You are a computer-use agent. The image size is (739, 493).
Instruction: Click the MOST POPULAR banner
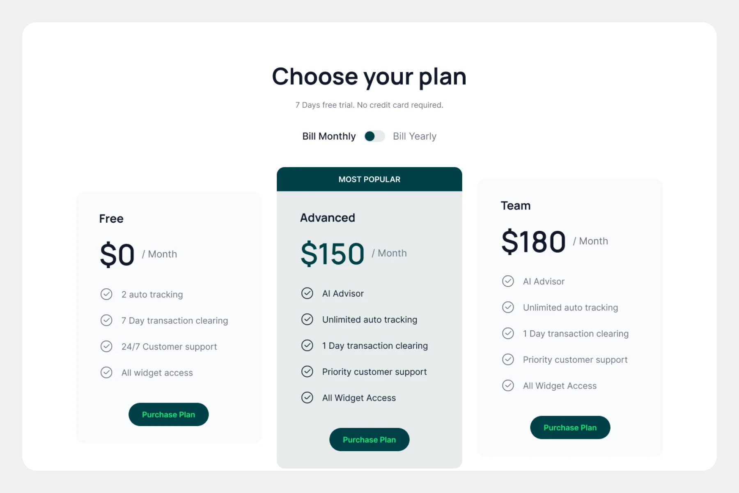(369, 180)
